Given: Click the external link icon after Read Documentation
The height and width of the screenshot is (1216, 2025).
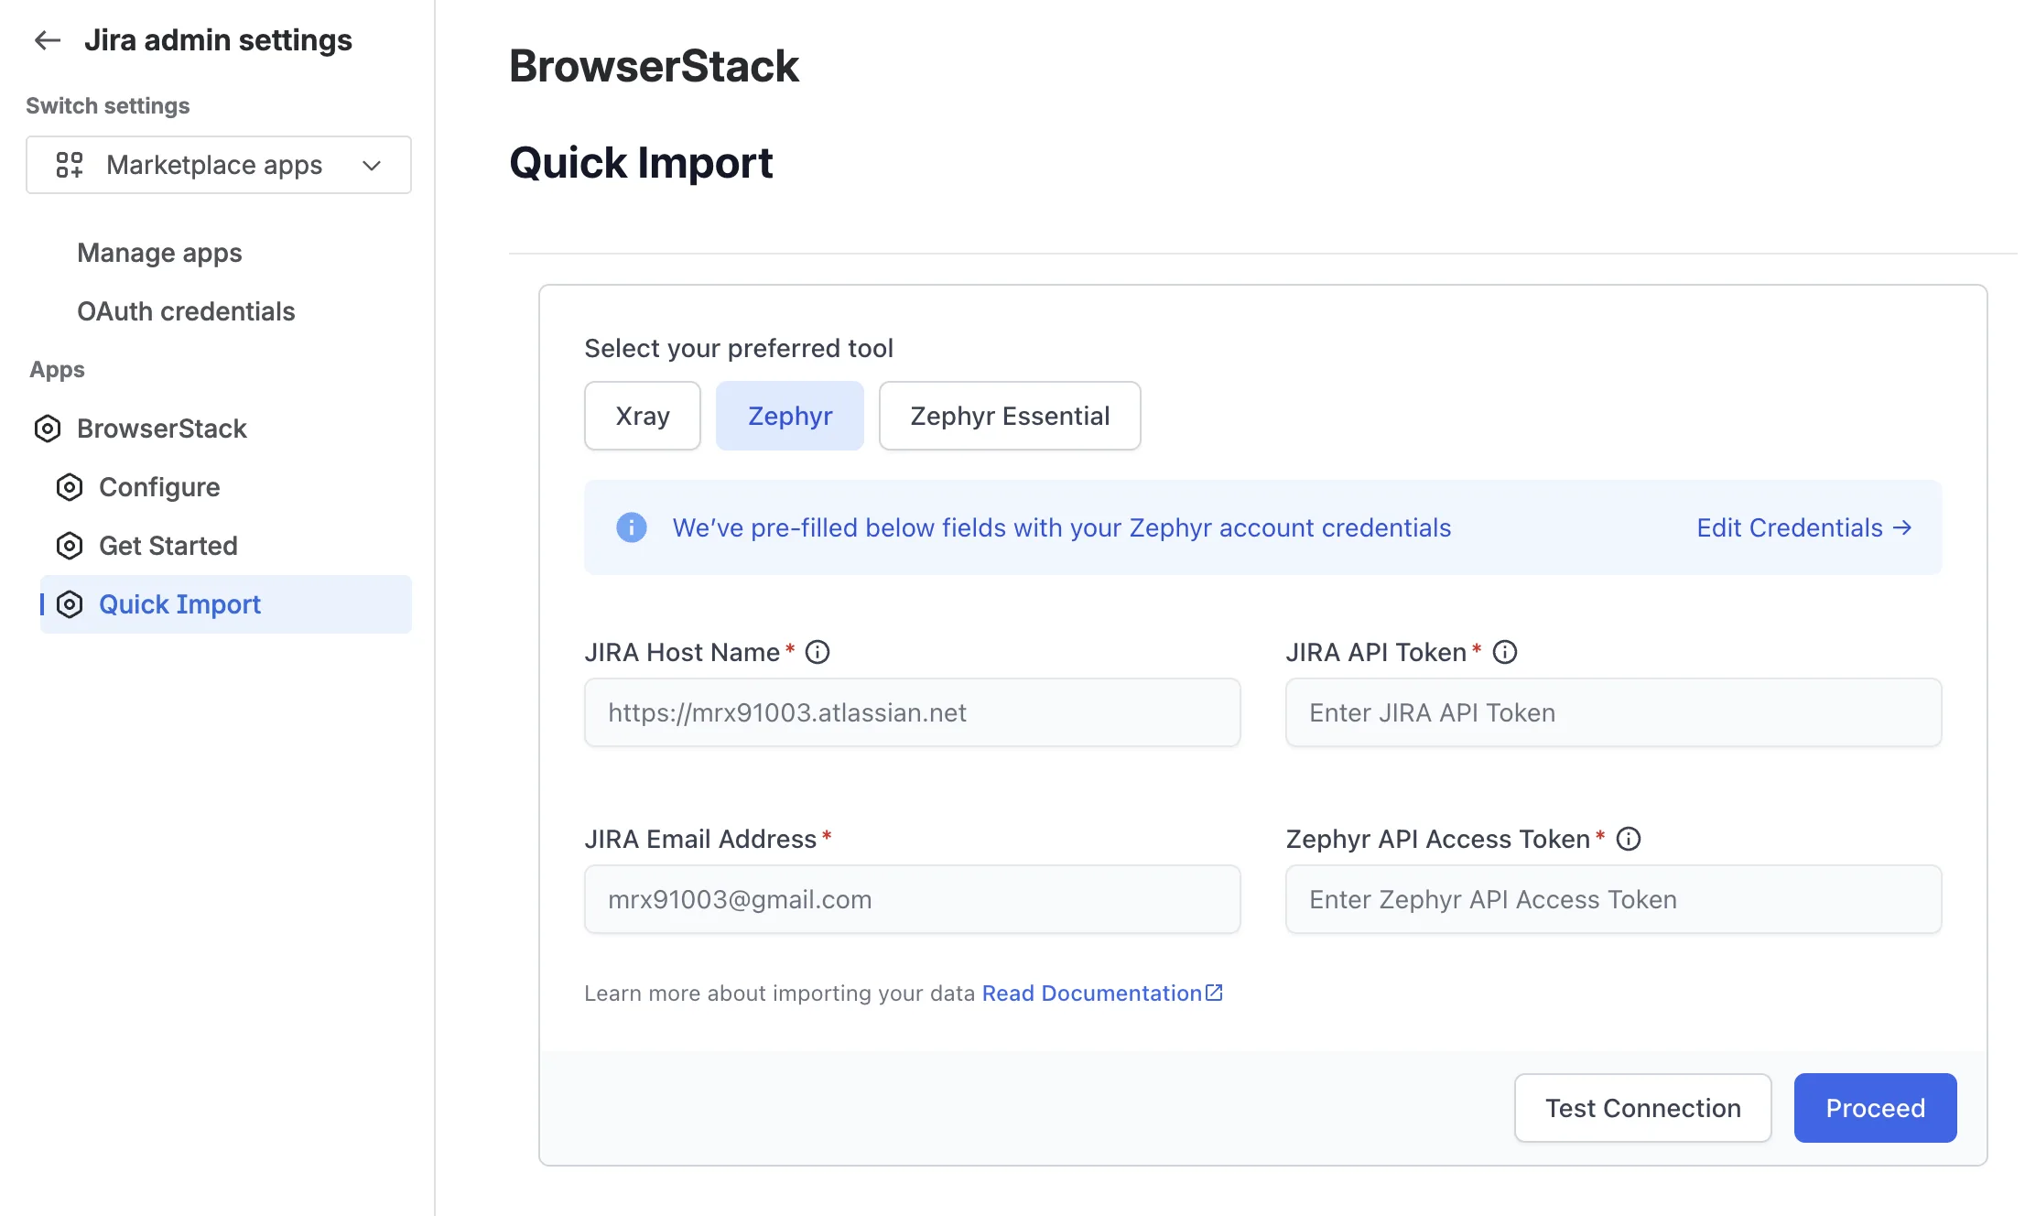Looking at the screenshot, I should (x=1215, y=993).
